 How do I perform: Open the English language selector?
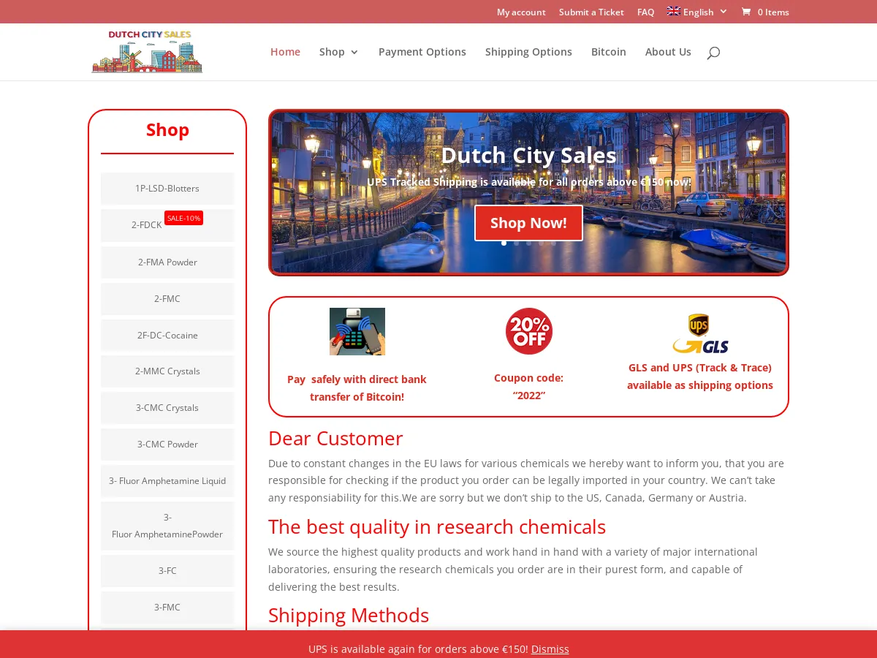[696, 12]
